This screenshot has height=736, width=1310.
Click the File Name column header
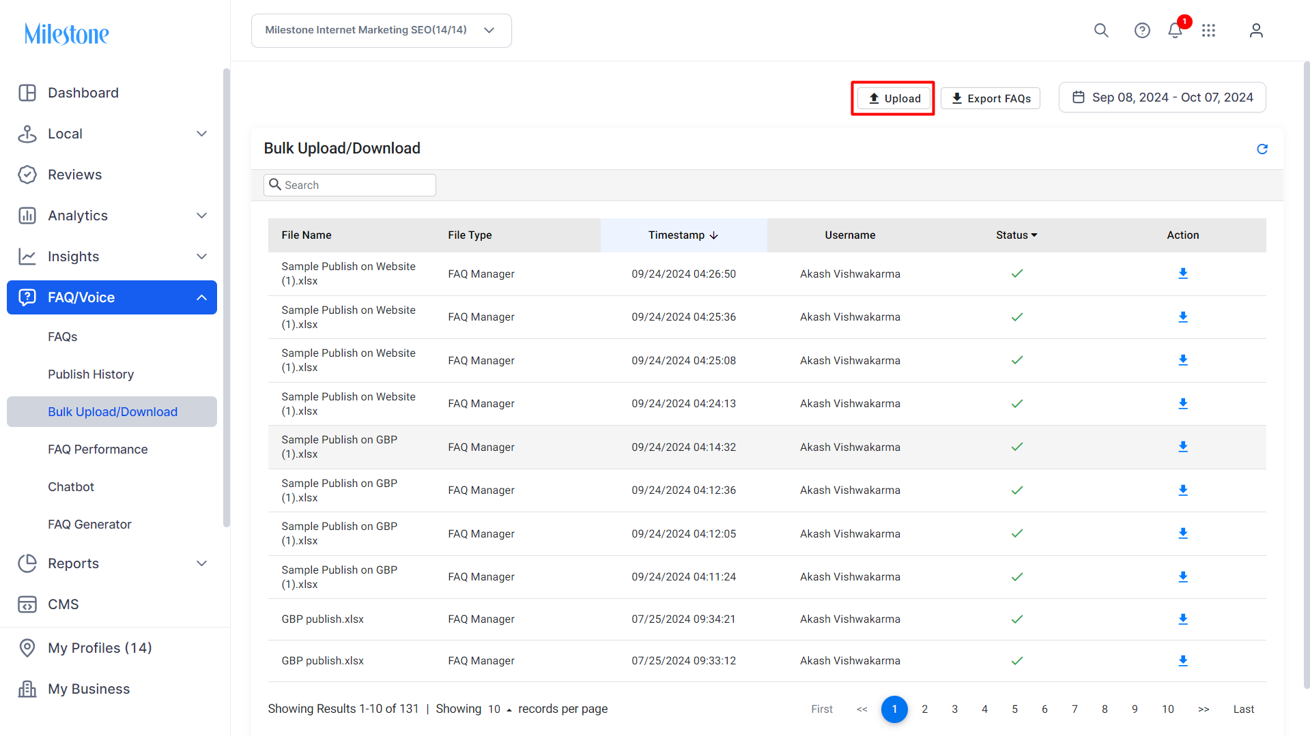(307, 235)
